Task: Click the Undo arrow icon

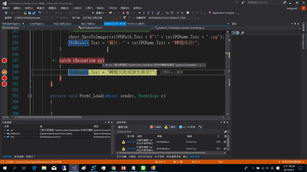Action: 40,13
